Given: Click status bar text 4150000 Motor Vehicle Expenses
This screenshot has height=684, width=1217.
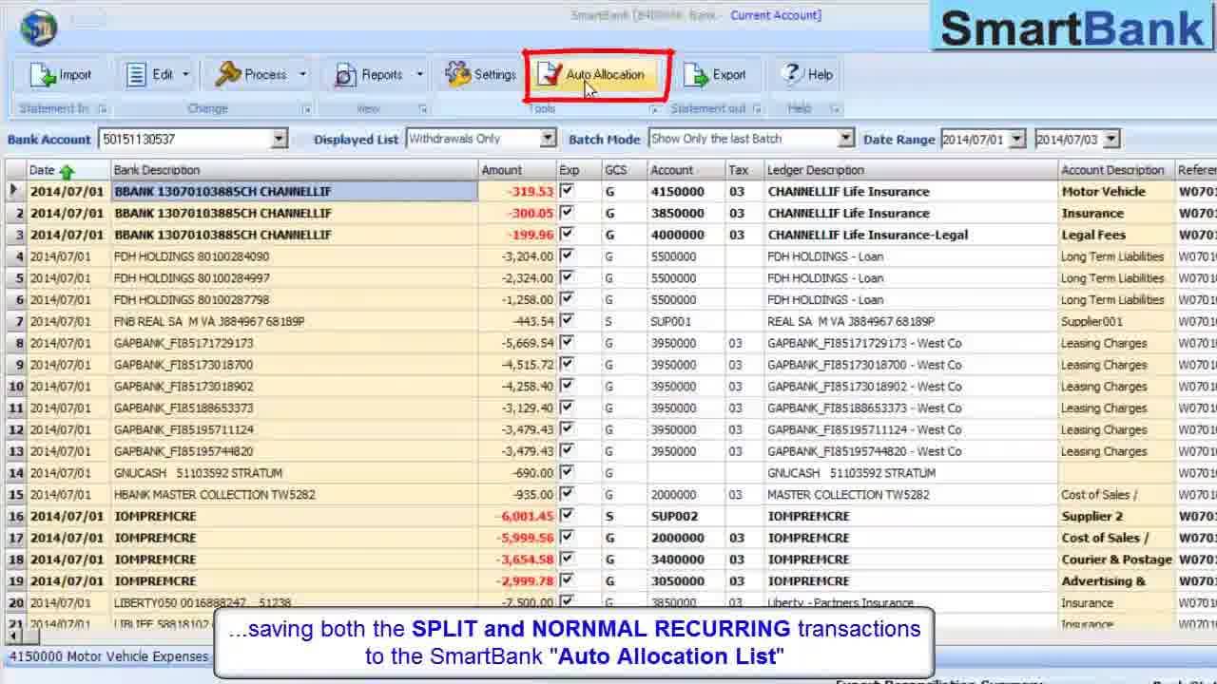Looking at the screenshot, I should (108, 656).
